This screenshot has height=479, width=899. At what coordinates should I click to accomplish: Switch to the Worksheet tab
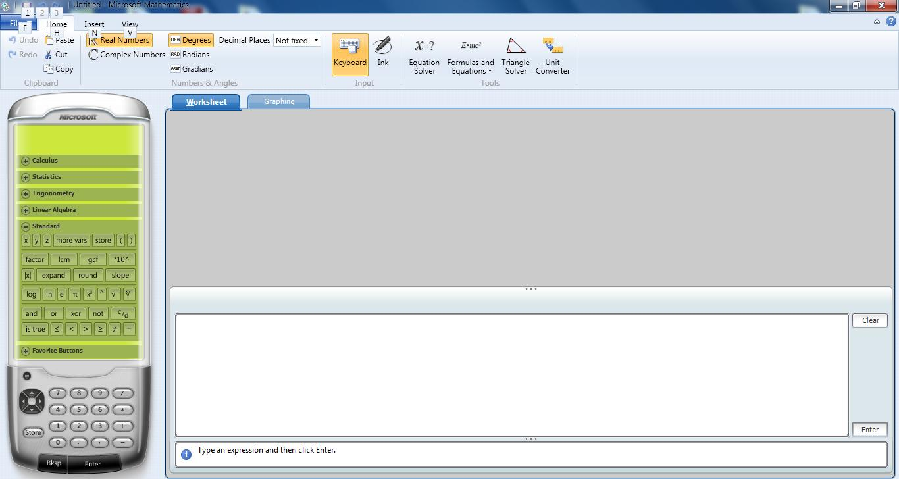pyautogui.click(x=206, y=102)
